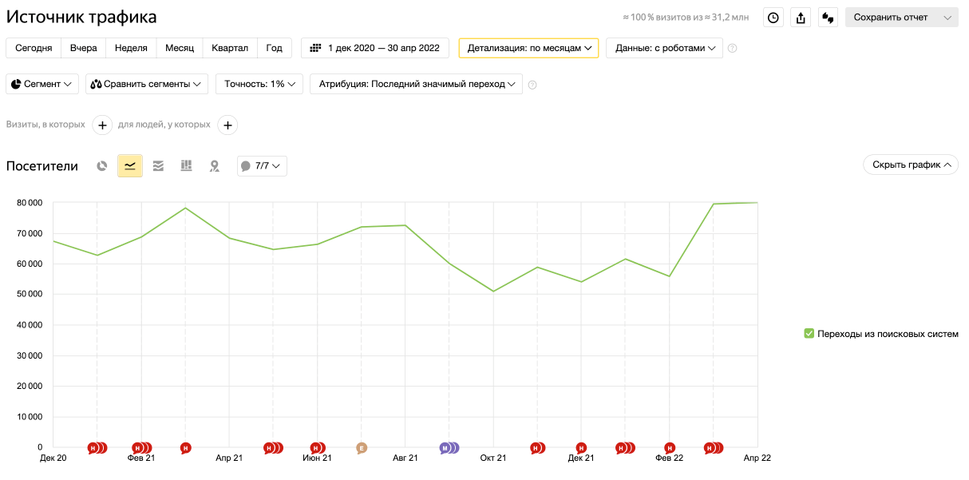Open the annotations '7/7' dropdown
This screenshot has height=480, width=969.
point(262,166)
